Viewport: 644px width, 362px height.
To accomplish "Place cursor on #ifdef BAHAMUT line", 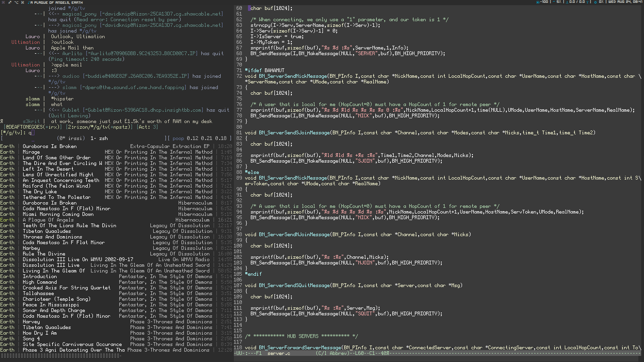I will point(264,71).
